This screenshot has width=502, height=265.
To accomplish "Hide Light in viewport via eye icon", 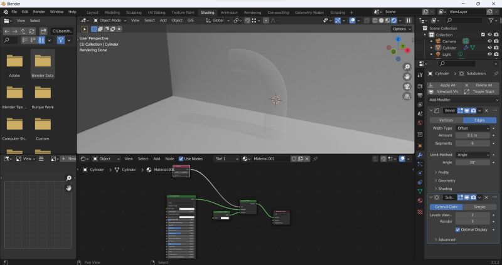I will 489,55.
